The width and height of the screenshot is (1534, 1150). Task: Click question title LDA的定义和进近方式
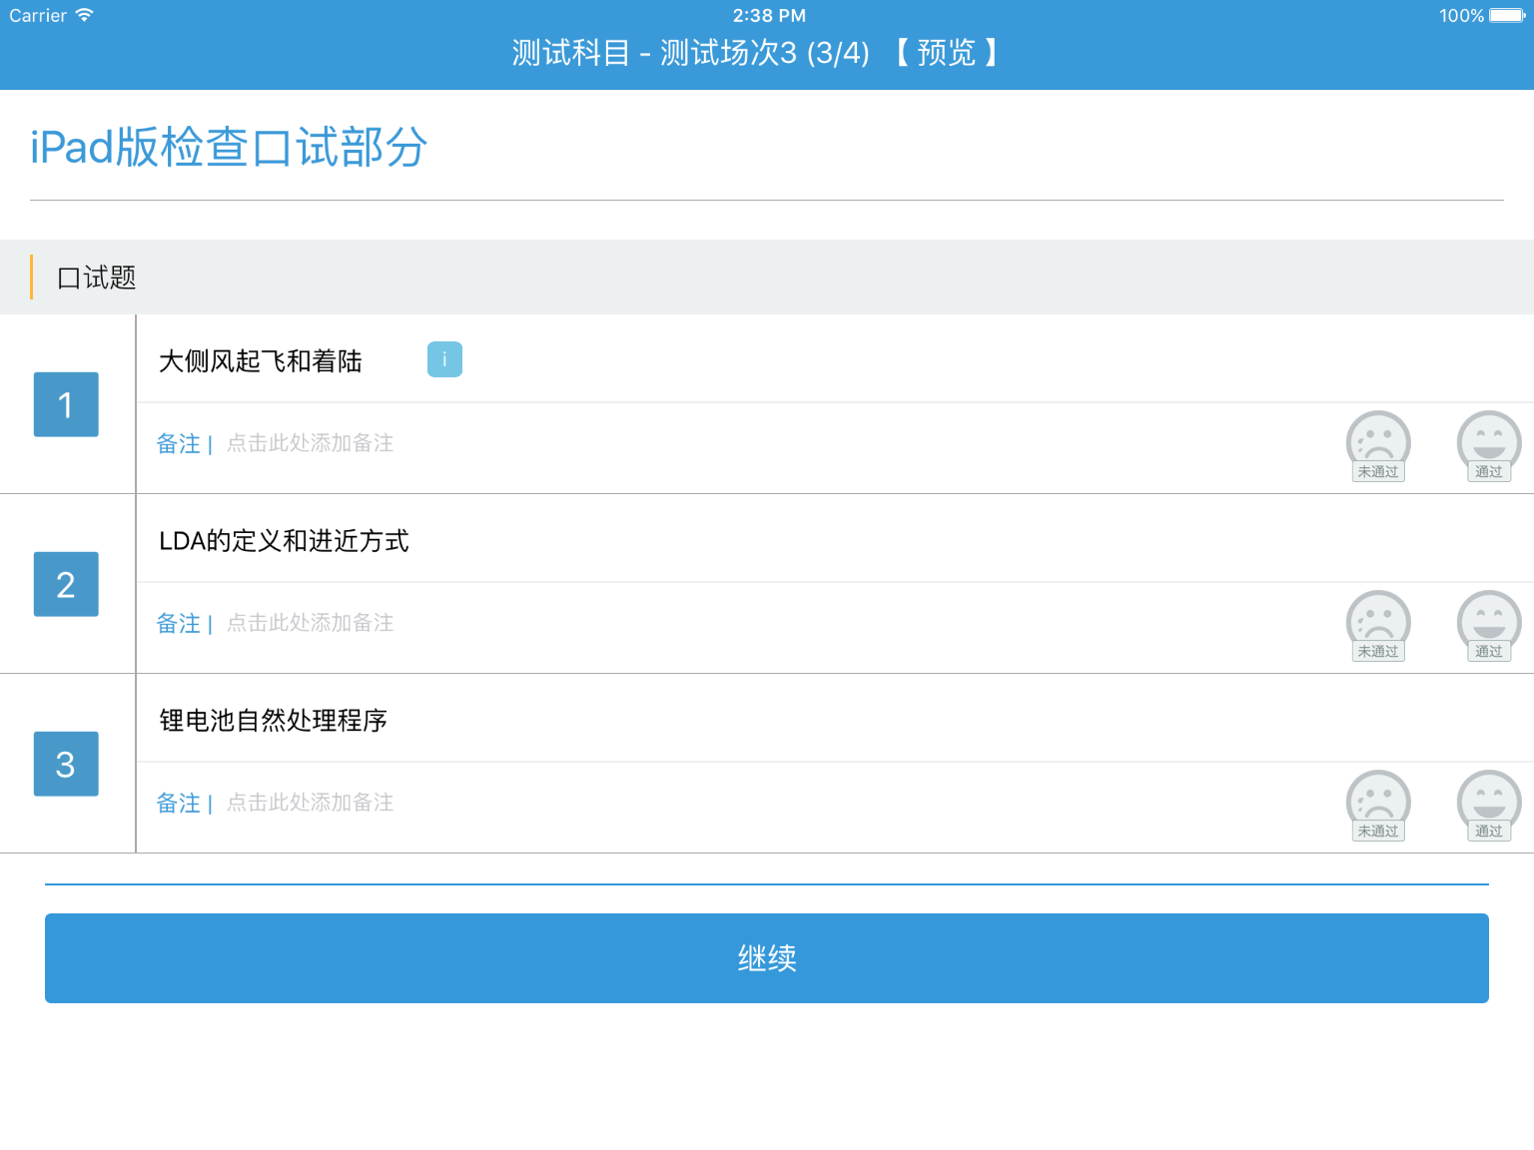click(x=284, y=540)
